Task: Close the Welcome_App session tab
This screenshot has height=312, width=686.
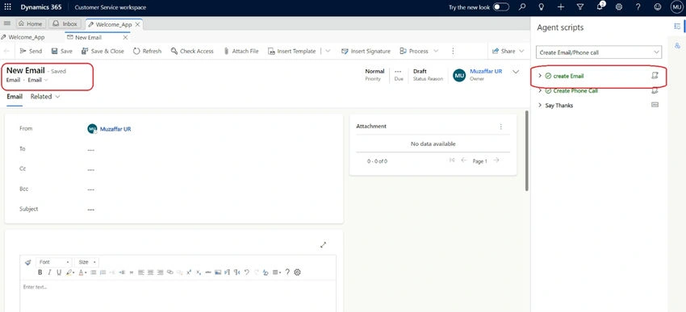Action: [137, 24]
